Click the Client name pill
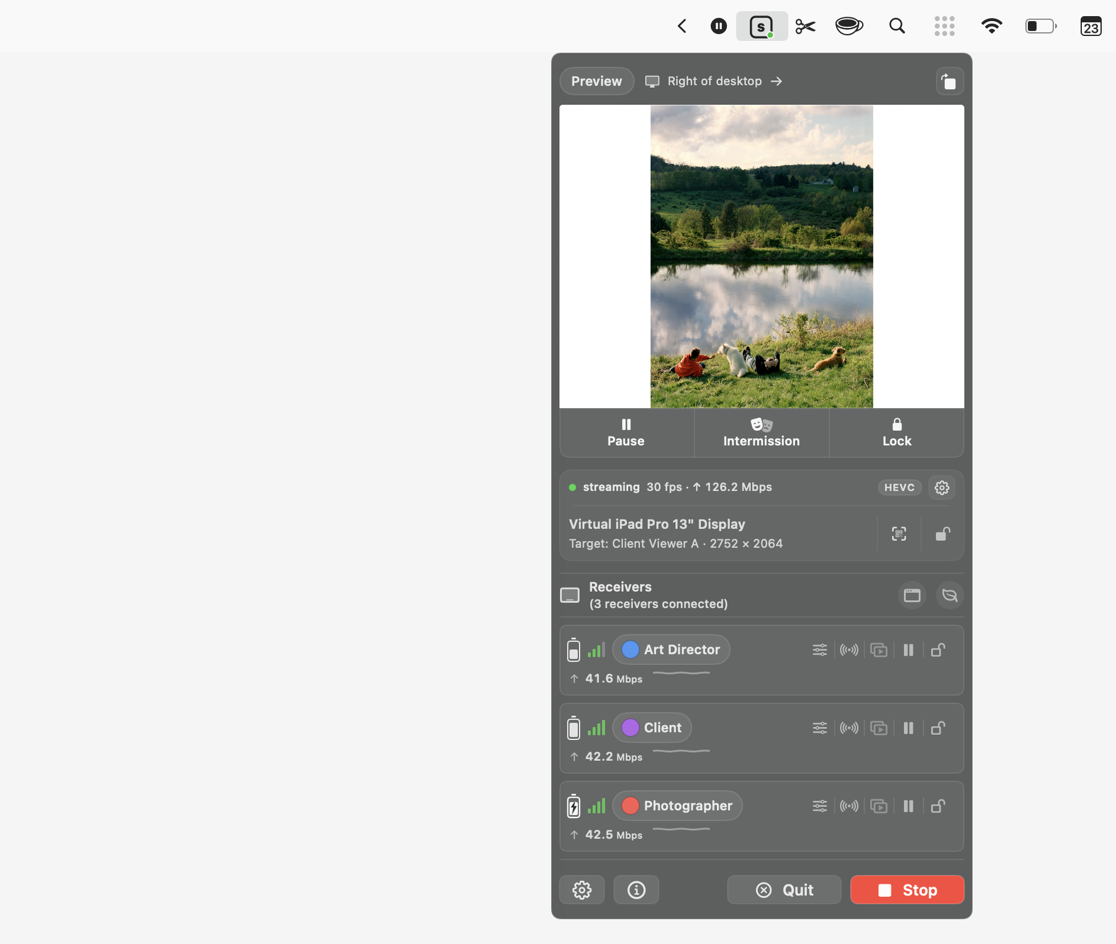Viewport: 1116px width, 944px height. click(652, 728)
